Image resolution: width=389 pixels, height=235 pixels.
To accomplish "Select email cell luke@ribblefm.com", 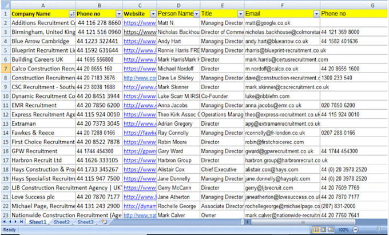I will tap(282, 96).
